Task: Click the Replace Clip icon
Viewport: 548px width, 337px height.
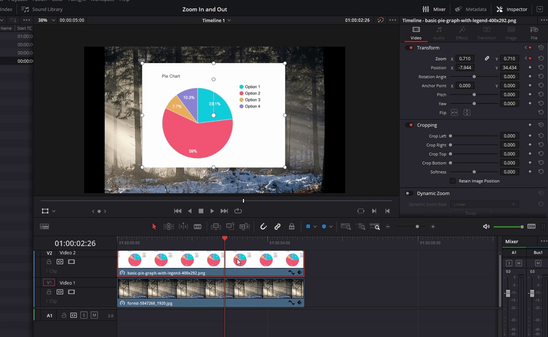Action: 245,227
